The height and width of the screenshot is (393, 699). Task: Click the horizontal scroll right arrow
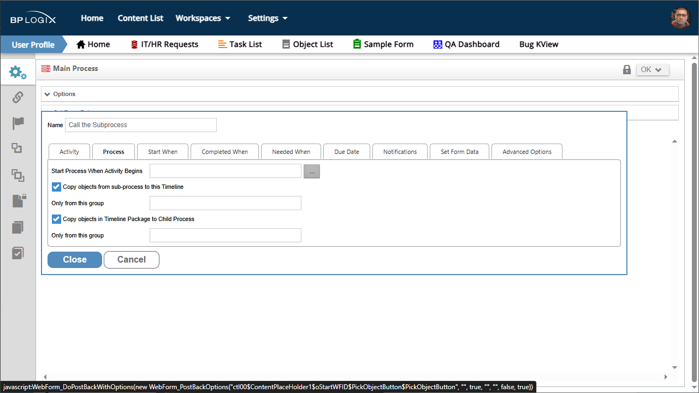point(666,377)
